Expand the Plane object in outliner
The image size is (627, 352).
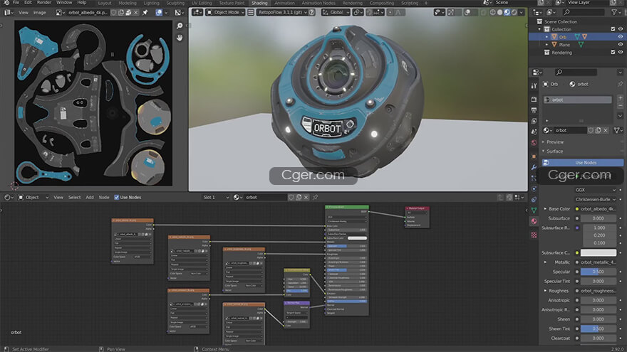[547, 45]
